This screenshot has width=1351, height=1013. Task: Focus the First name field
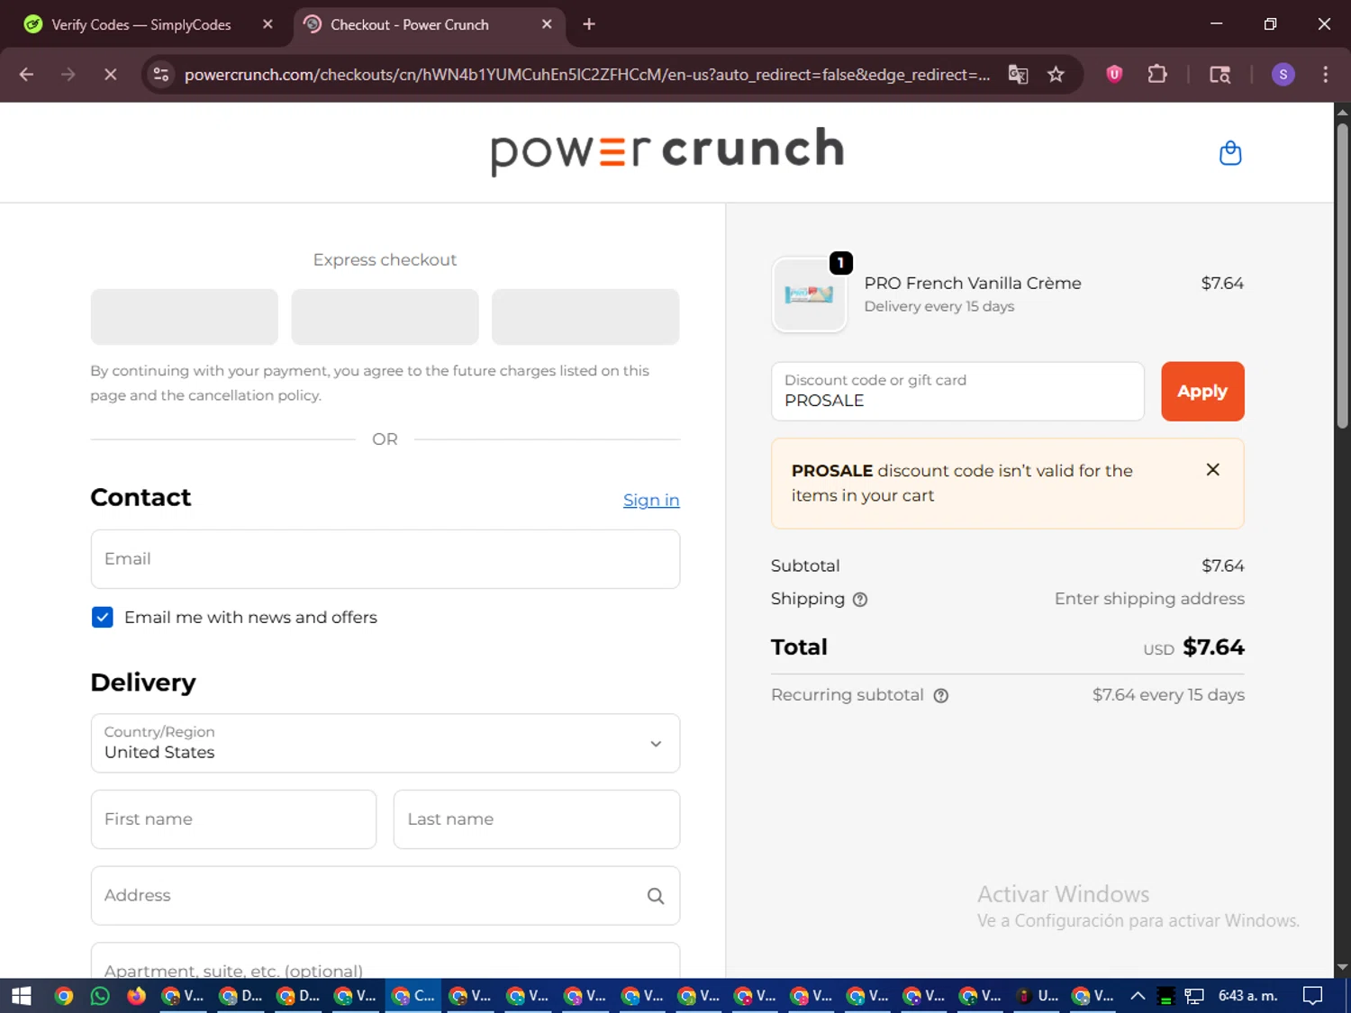[233, 819]
